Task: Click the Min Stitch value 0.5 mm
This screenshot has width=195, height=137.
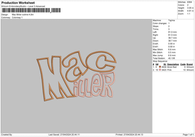Action: 172,52
